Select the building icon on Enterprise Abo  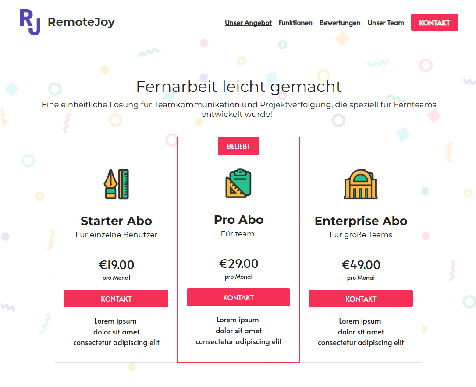(360, 183)
